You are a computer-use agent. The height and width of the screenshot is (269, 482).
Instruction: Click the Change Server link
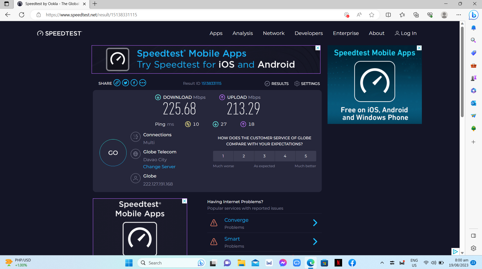pos(159,166)
